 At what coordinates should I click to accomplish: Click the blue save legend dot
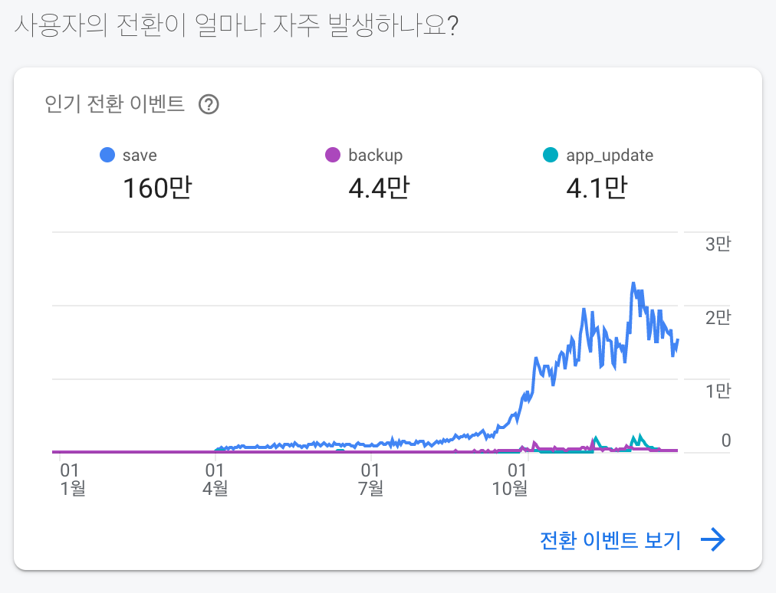[x=107, y=156]
